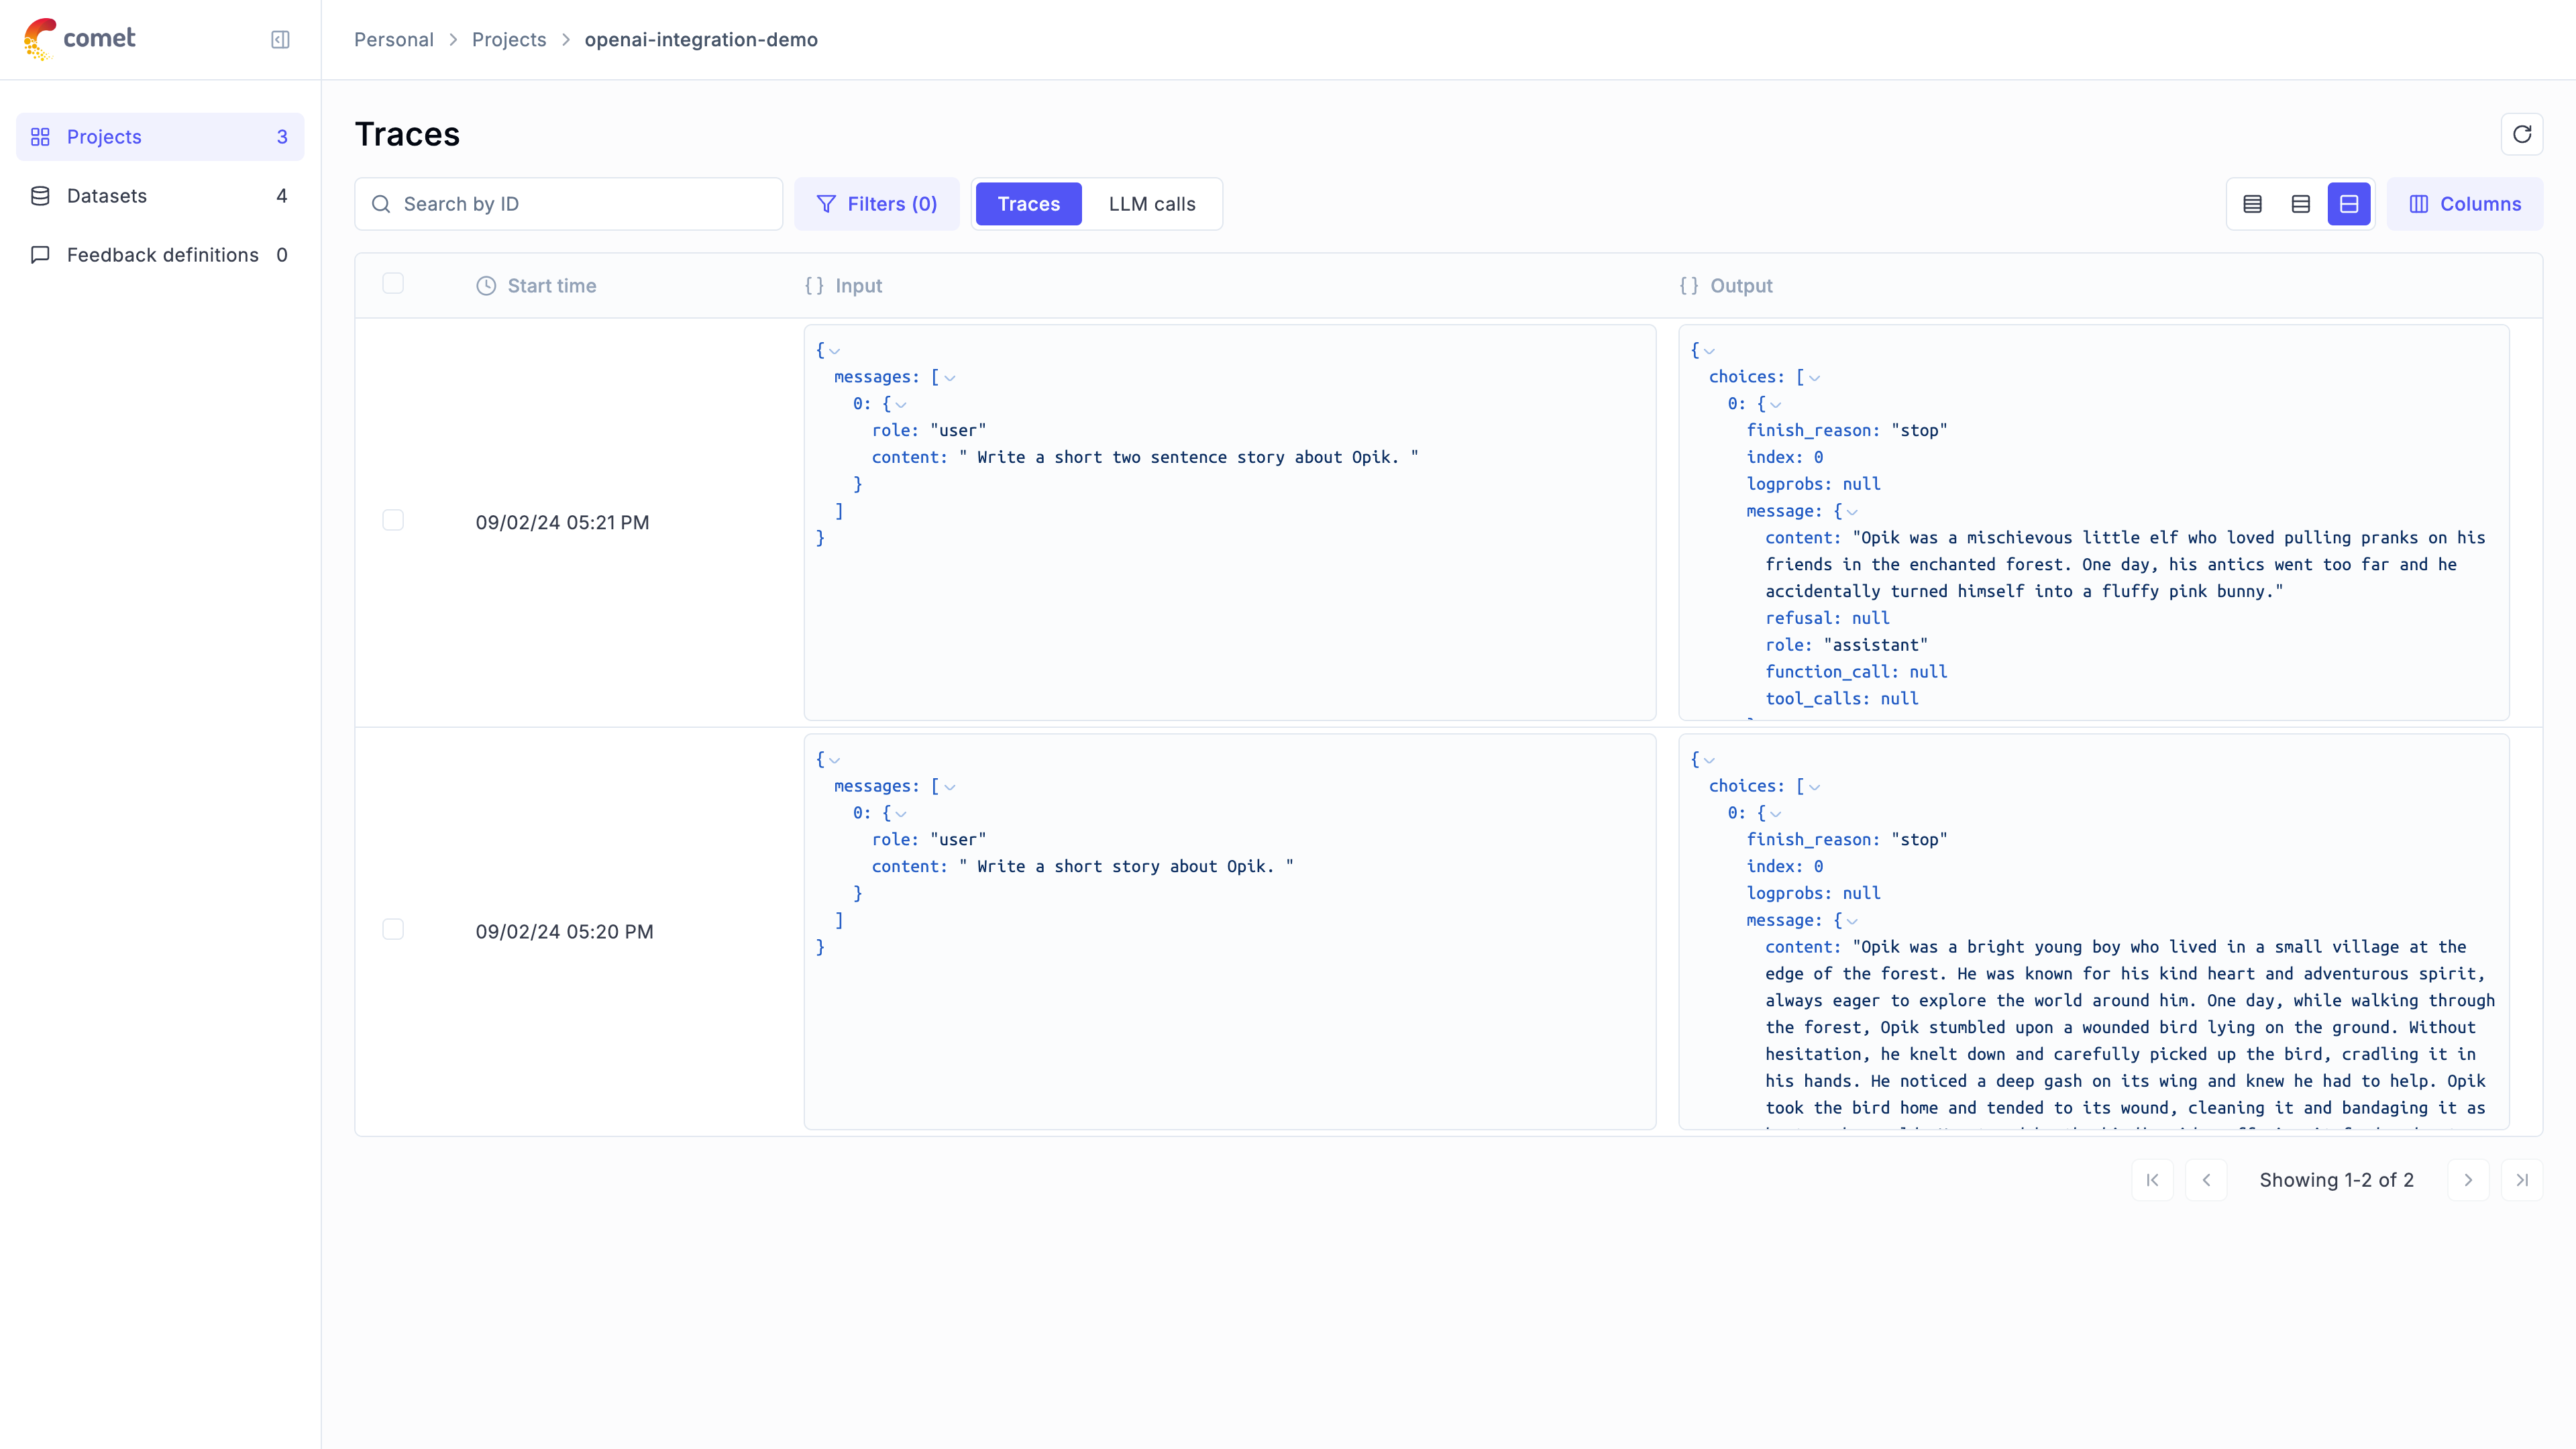The height and width of the screenshot is (1449, 2576).
Task: Select the medium row height view icon
Action: 2300,203
